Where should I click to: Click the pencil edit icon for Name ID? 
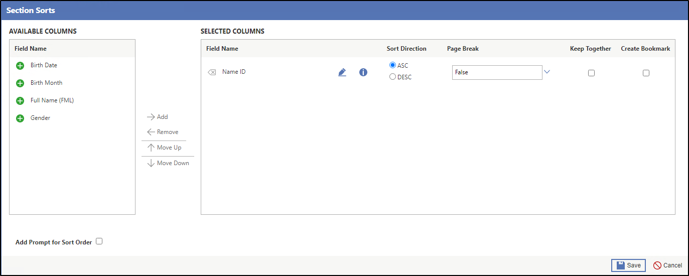342,72
